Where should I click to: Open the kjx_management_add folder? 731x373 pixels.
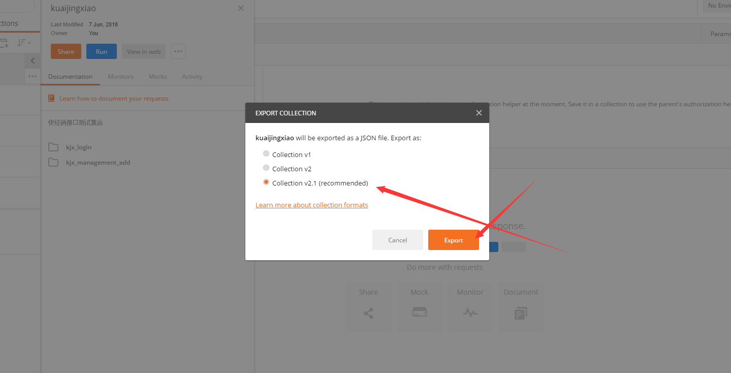[x=98, y=163]
